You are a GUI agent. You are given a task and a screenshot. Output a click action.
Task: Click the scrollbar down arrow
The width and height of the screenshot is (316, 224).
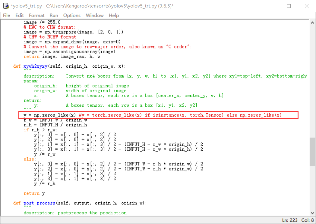pyautogui.click(x=312, y=213)
